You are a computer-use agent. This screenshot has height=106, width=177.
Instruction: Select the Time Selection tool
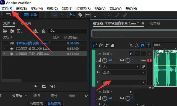click(x=95, y=15)
